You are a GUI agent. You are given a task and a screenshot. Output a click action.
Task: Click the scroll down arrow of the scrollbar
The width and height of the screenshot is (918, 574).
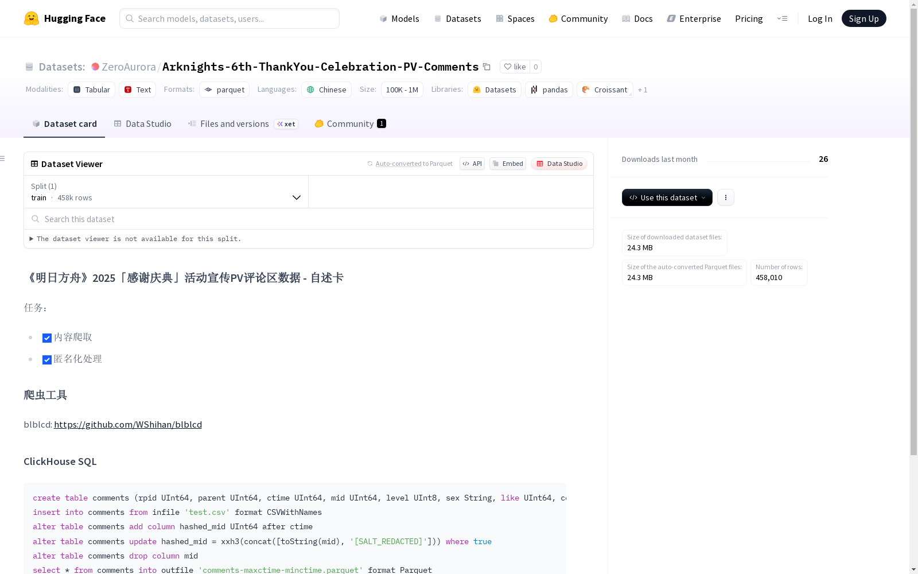pos(913,569)
